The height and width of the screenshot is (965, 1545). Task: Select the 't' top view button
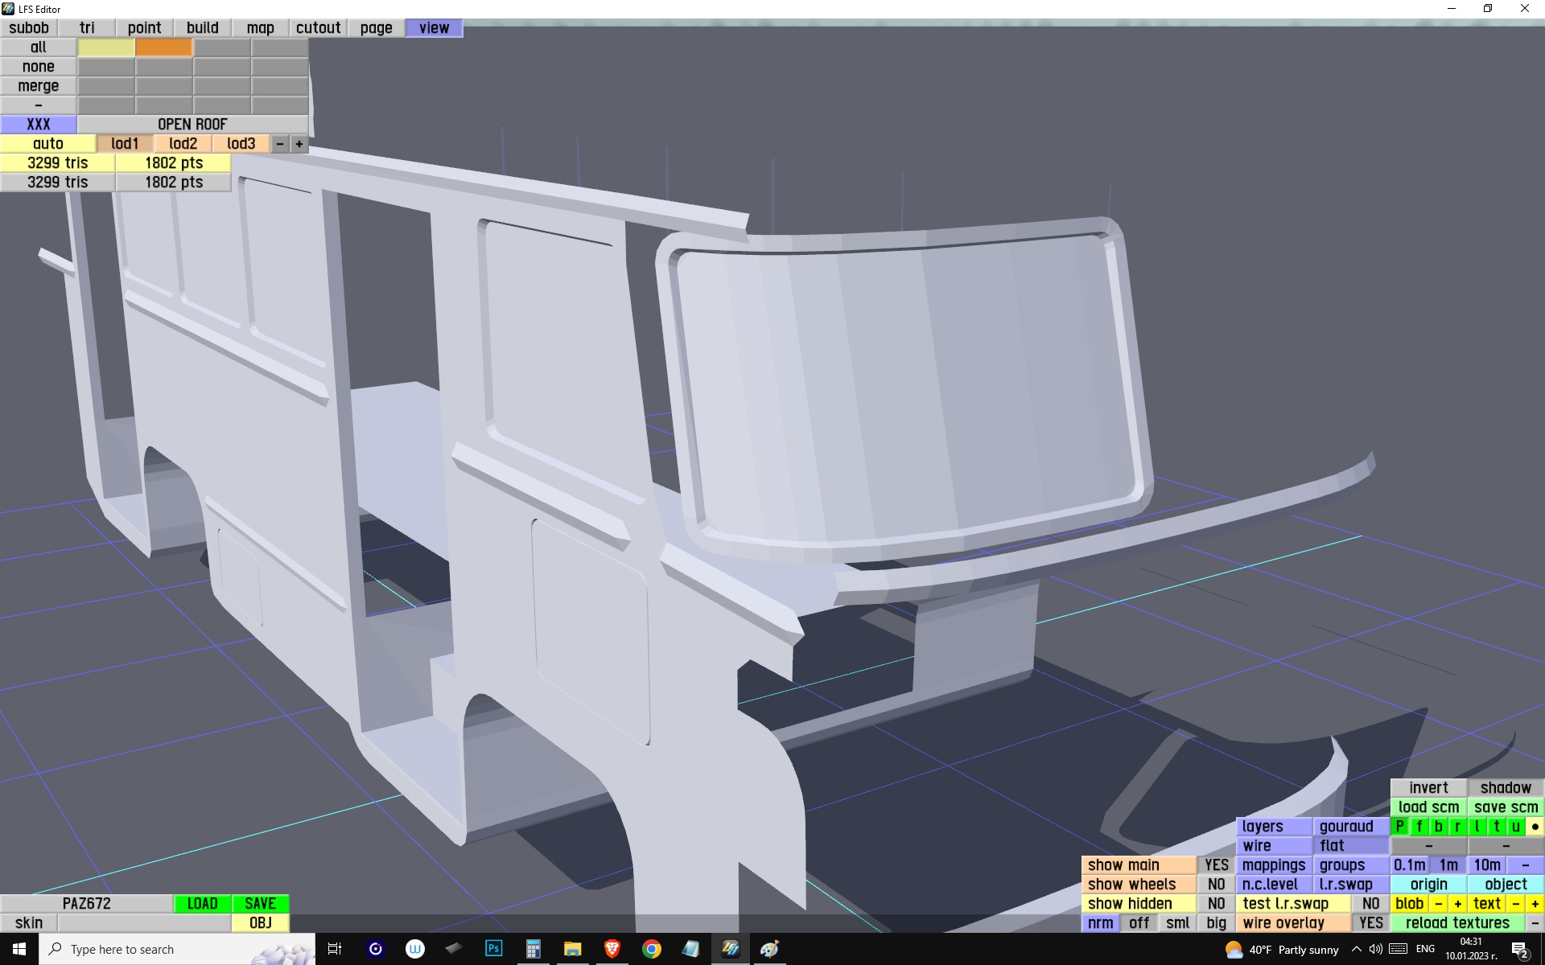1497,827
